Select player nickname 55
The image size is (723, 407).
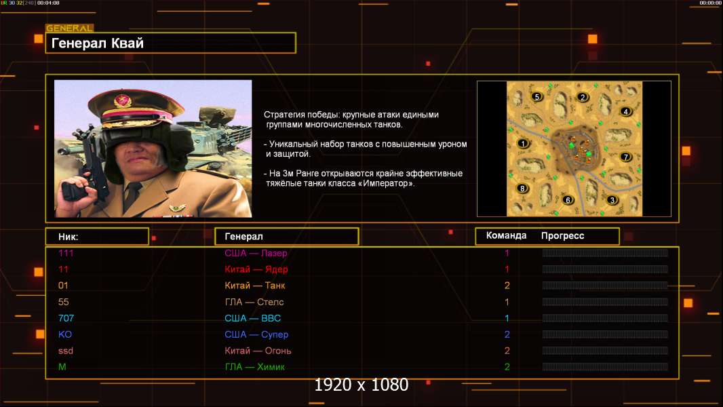click(x=64, y=302)
